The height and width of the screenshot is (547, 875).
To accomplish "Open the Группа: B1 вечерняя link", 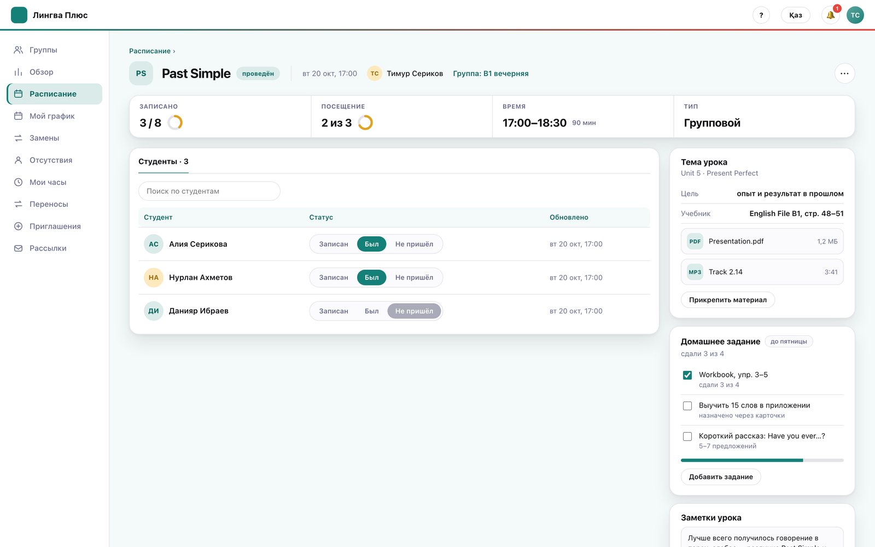I will click(x=491, y=73).
